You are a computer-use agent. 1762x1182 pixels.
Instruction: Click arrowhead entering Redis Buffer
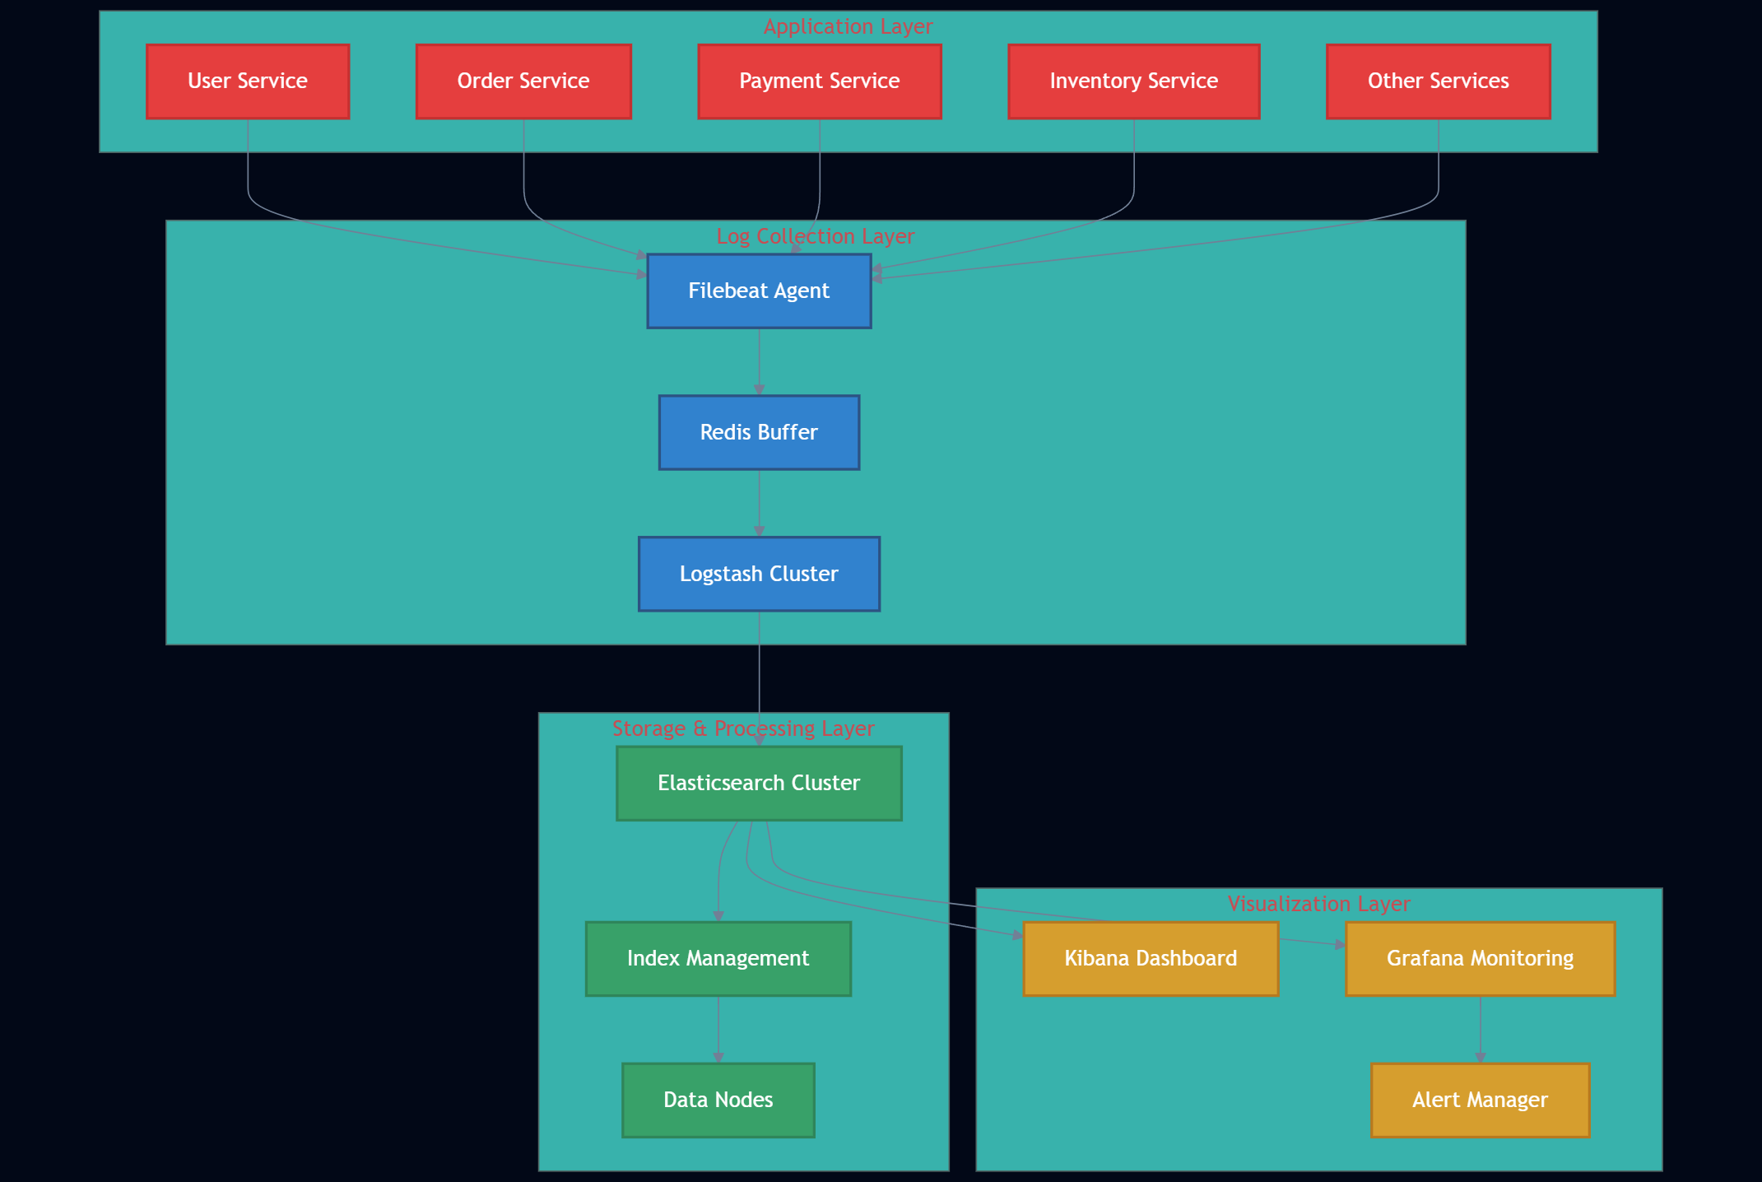pyautogui.click(x=759, y=389)
